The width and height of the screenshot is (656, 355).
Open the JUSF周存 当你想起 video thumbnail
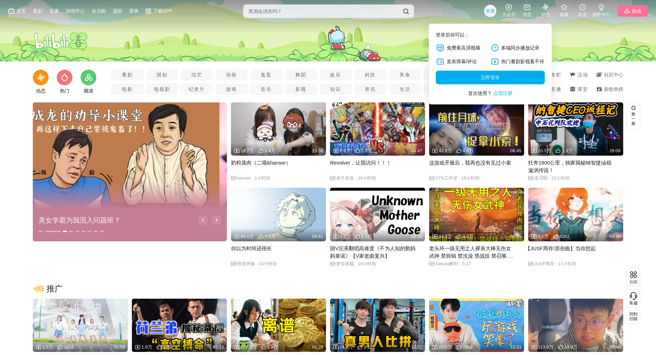(576, 214)
